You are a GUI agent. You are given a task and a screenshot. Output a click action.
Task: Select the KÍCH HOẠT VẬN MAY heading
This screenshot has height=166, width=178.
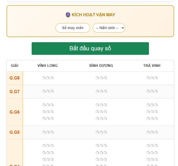click(93, 15)
